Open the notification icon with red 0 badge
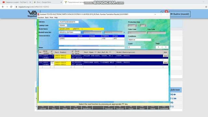This screenshot has width=208, height=117. [164, 12]
